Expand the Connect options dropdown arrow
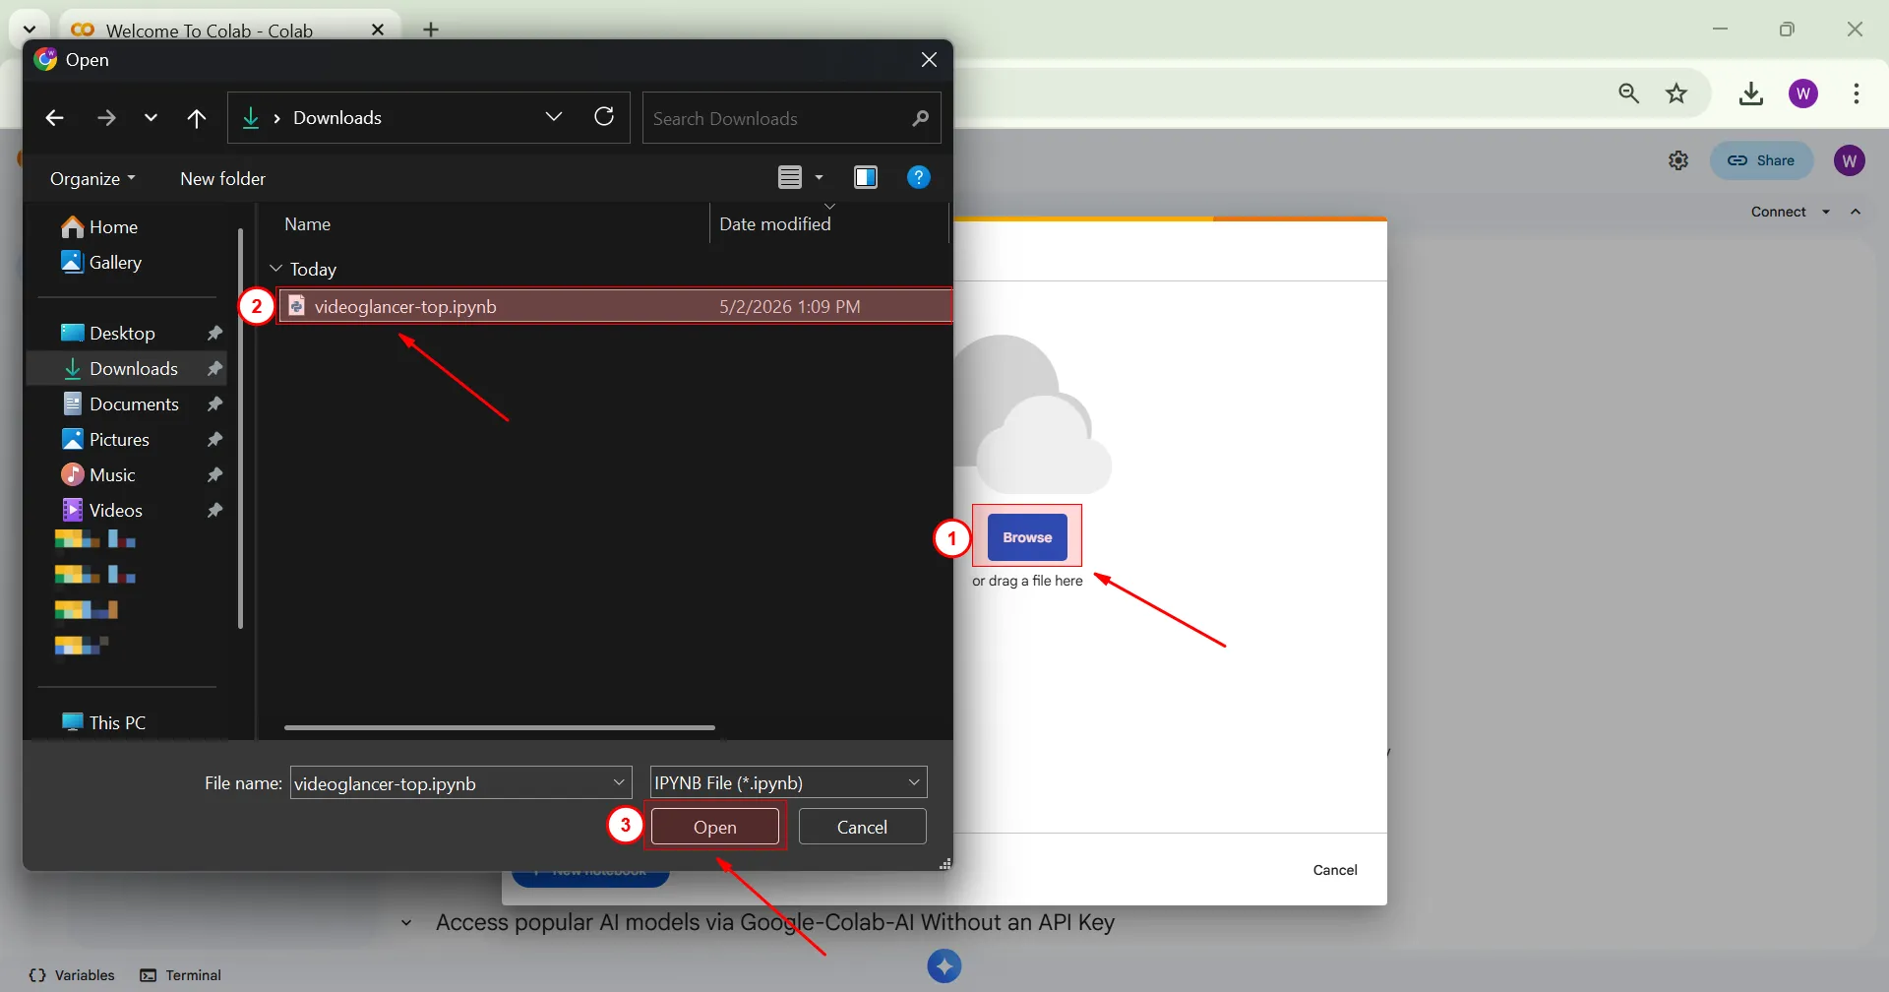The image size is (1889, 992). 1826,212
